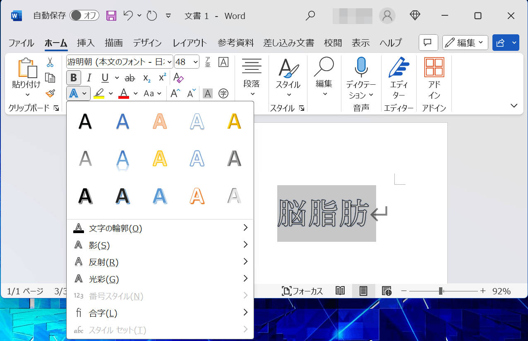The image size is (528, 341).
Task: Open the Editor pen icon
Action: click(399, 67)
